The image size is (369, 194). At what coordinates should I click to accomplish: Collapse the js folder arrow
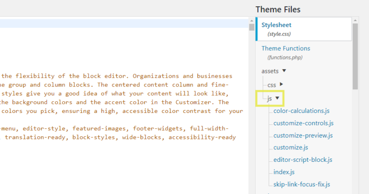pos(277,98)
